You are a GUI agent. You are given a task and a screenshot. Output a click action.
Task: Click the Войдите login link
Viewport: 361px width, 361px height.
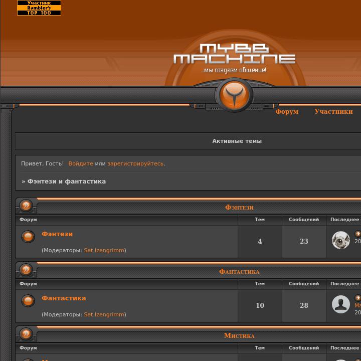pos(81,163)
